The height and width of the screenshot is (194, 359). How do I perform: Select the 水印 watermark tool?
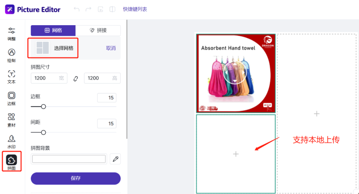(12, 141)
